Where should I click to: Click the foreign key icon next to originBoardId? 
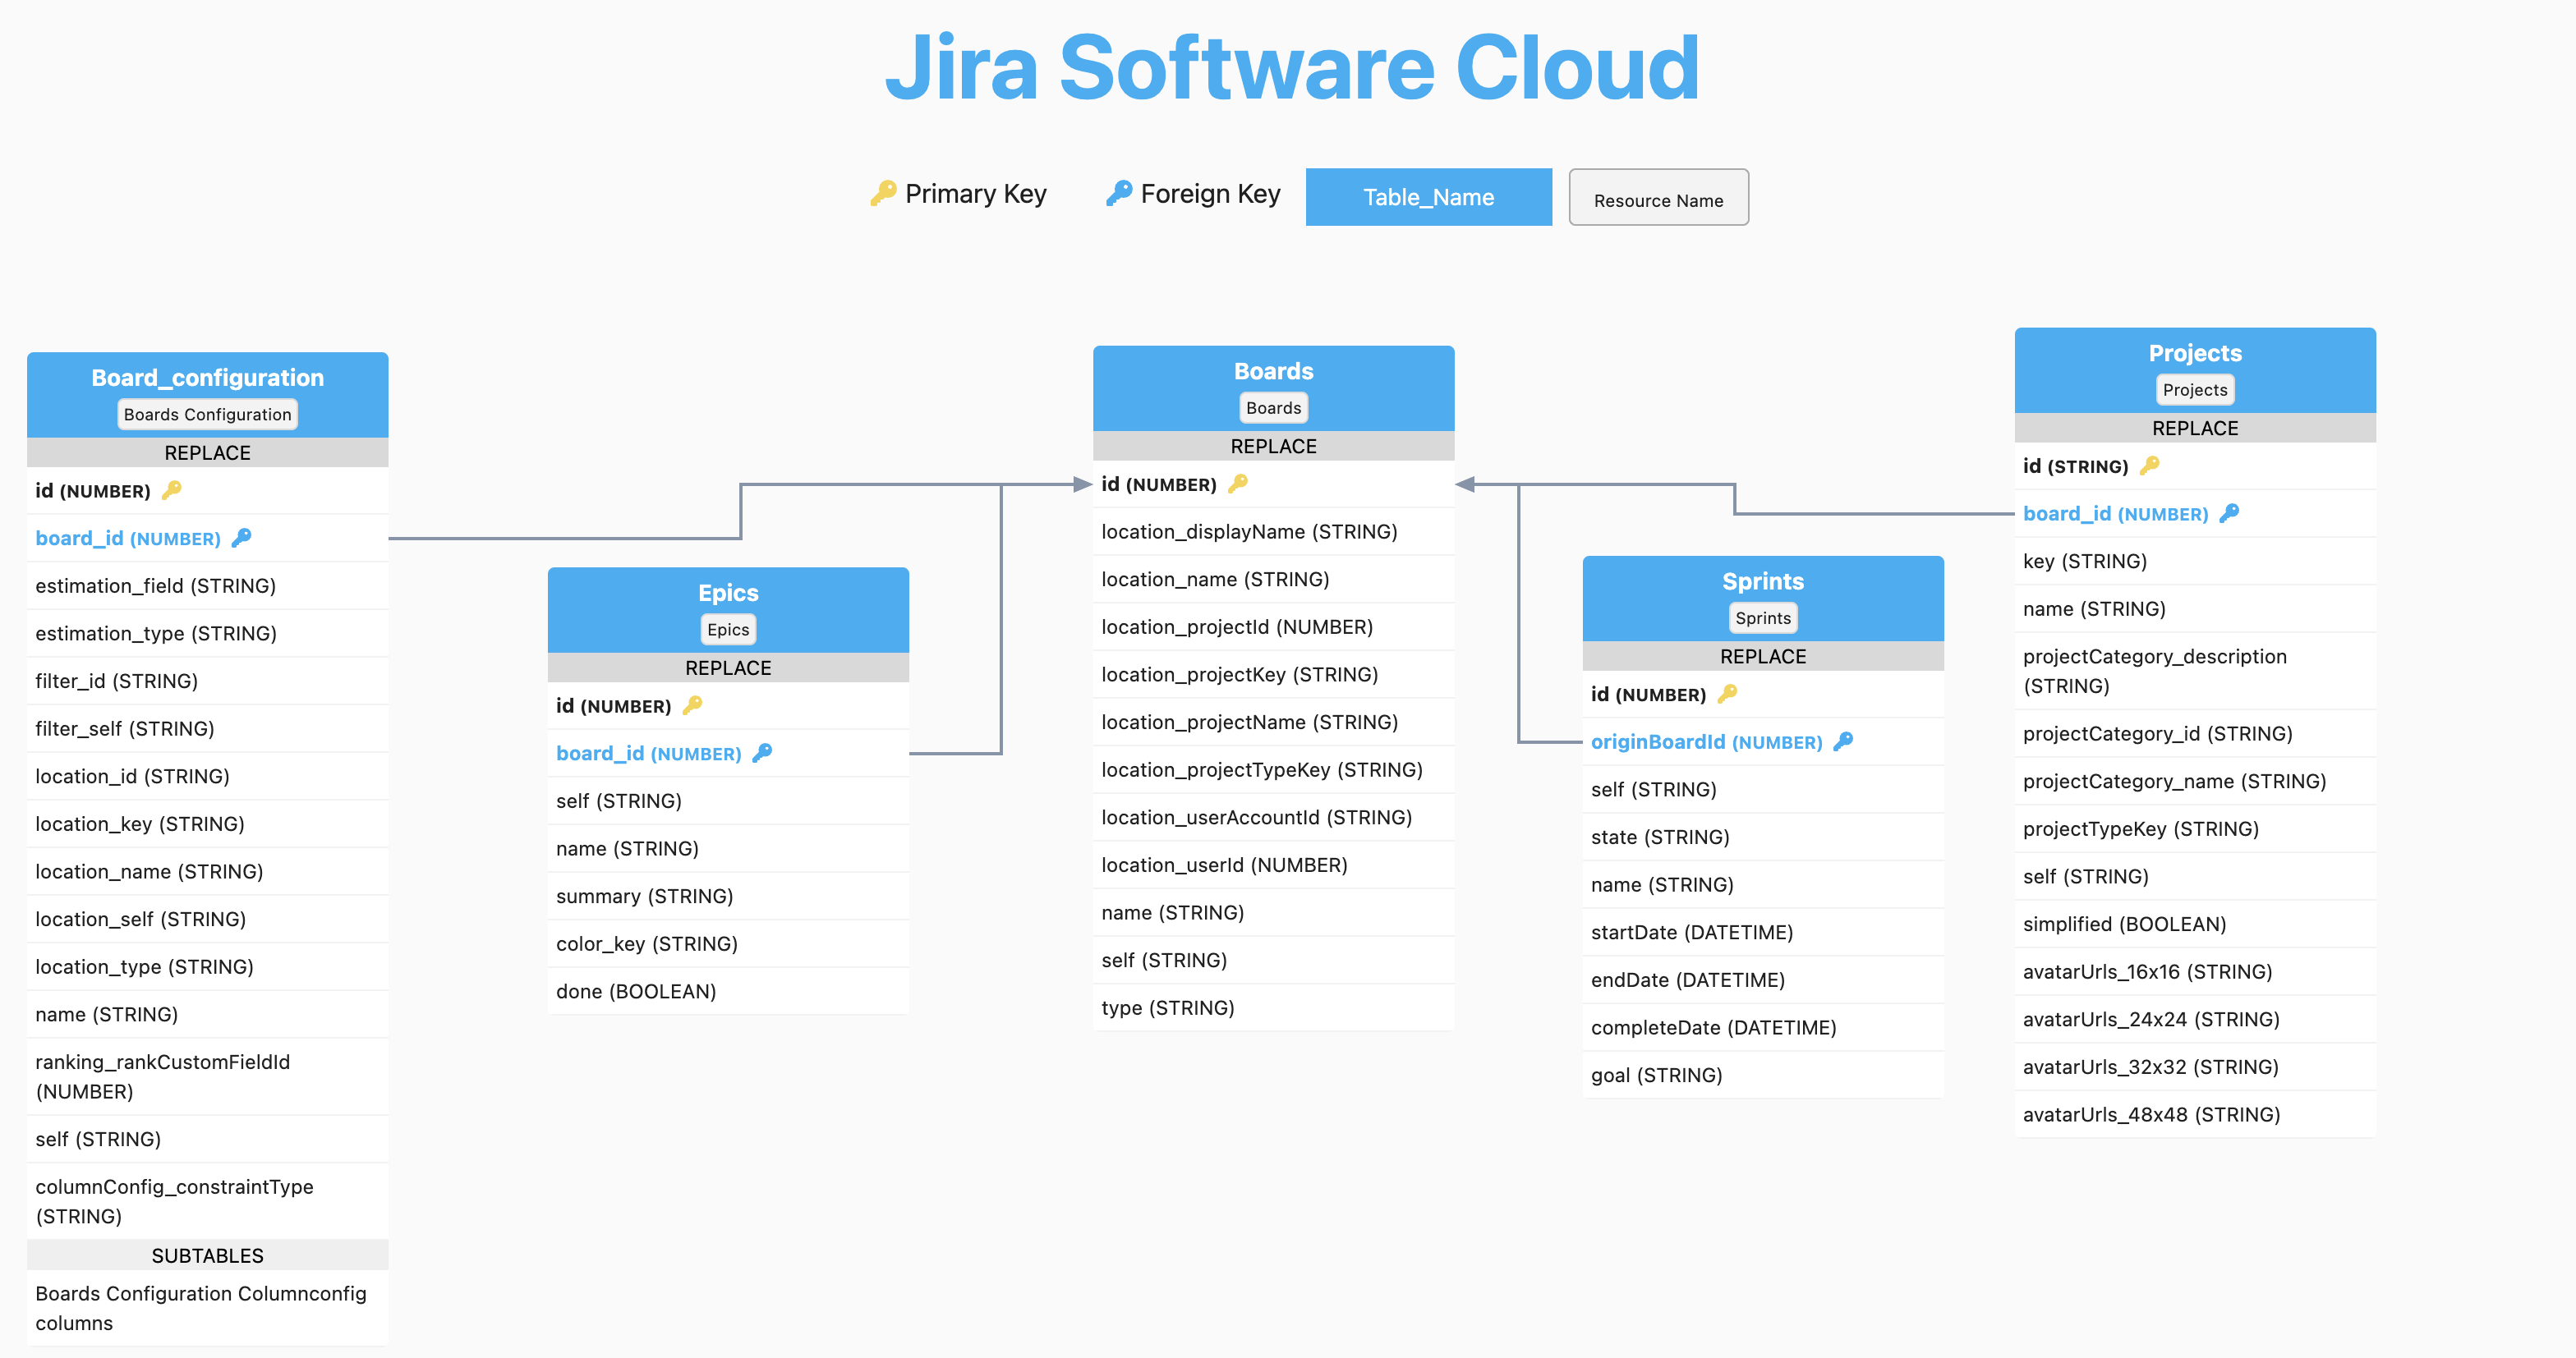1843,741
